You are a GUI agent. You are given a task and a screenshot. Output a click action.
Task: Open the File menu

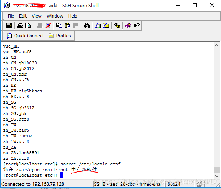11,16
